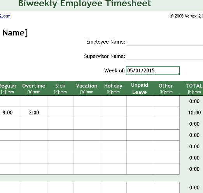The height and width of the screenshot is (193, 203).
Task: Click the Unpaid Leave column header
Action: [140, 88]
